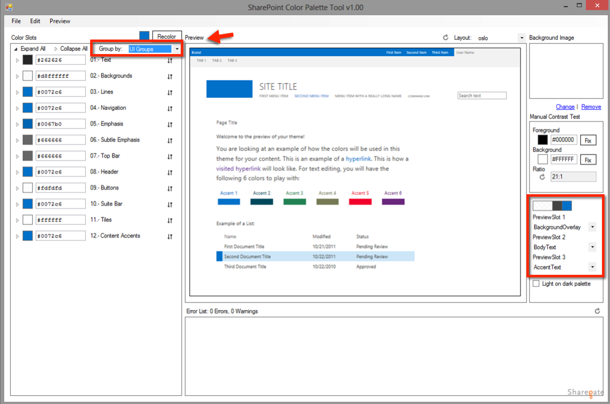Click the 09.- Buttons hex value field
This screenshot has width=610, height=404.
coord(61,188)
